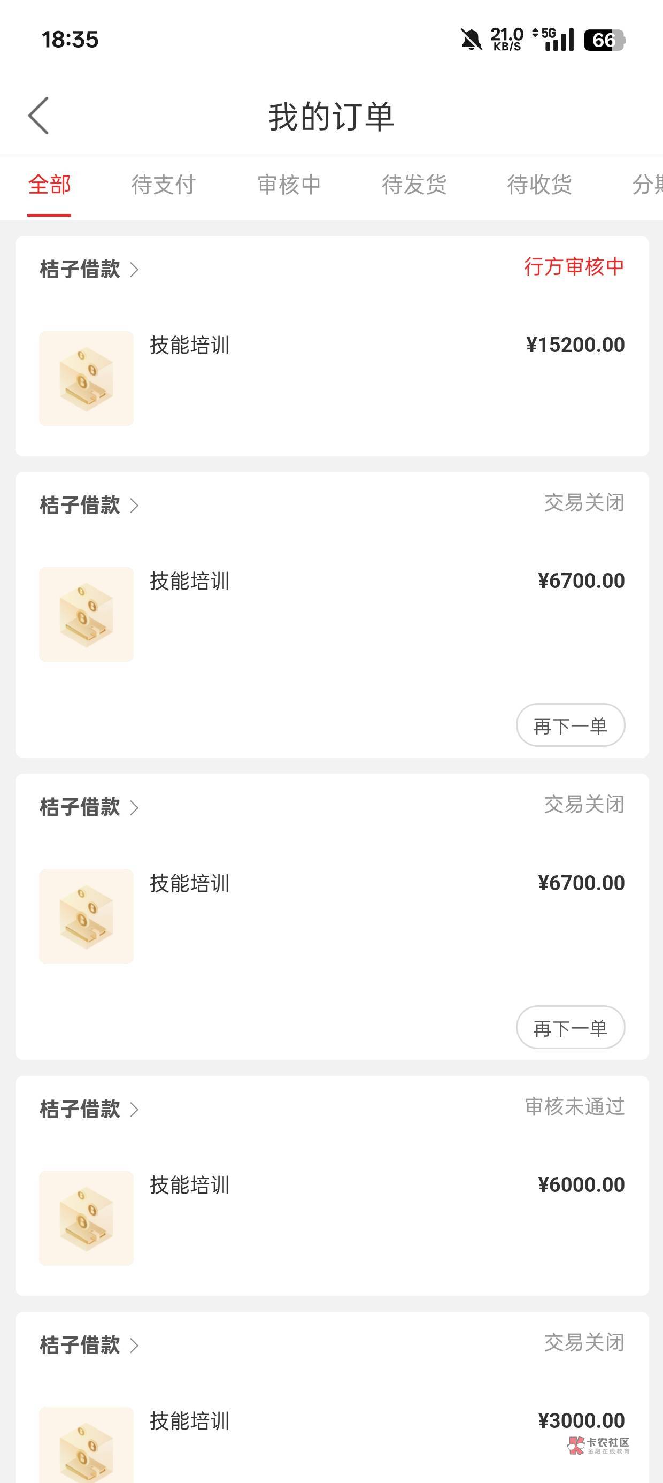Screen dimensions: 663x1483
Task: Tap the battery indicator in status bar
Action: coord(604,40)
